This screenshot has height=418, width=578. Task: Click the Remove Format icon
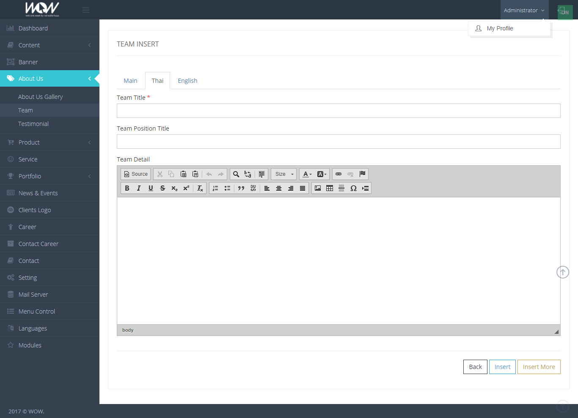[200, 189]
